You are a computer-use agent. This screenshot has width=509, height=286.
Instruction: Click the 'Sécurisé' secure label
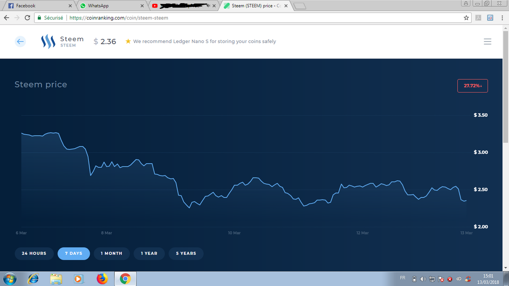(53, 18)
